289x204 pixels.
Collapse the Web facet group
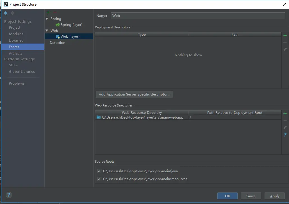(47, 31)
